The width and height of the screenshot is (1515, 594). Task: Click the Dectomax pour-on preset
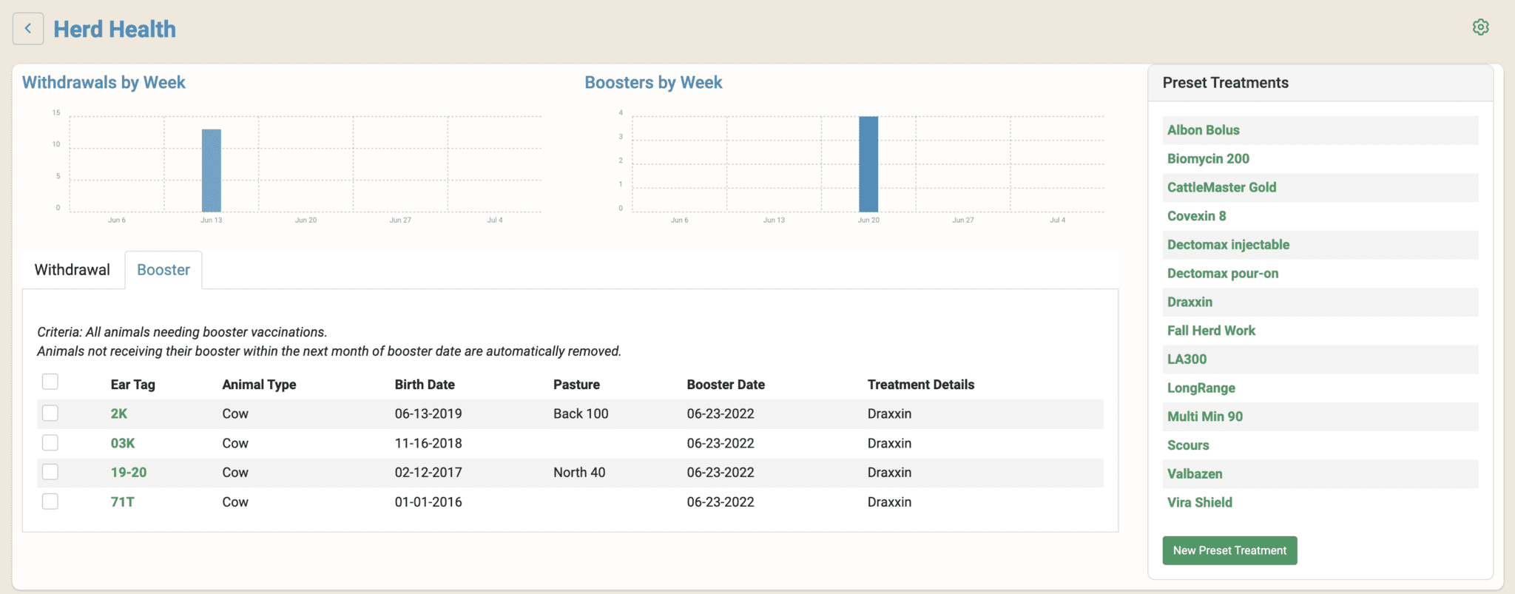click(x=1222, y=274)
